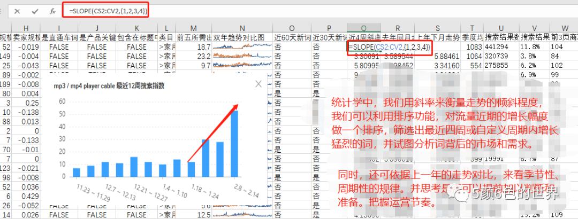Select the 是直通车词 FALSE cell in the 18.7 row
Screen dimensions: 578x219
[x=59, y=47]
